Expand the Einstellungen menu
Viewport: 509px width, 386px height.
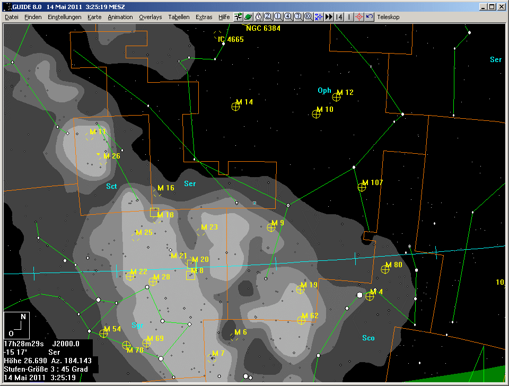click(x=64, y=17)
